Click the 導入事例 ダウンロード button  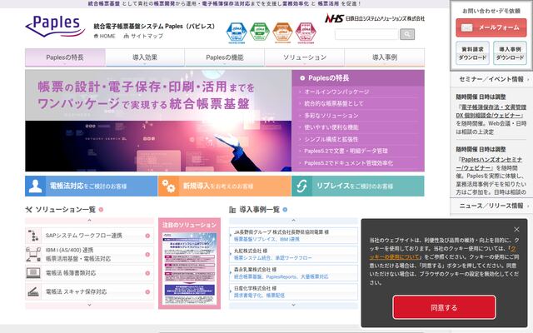tap(510, 53)
